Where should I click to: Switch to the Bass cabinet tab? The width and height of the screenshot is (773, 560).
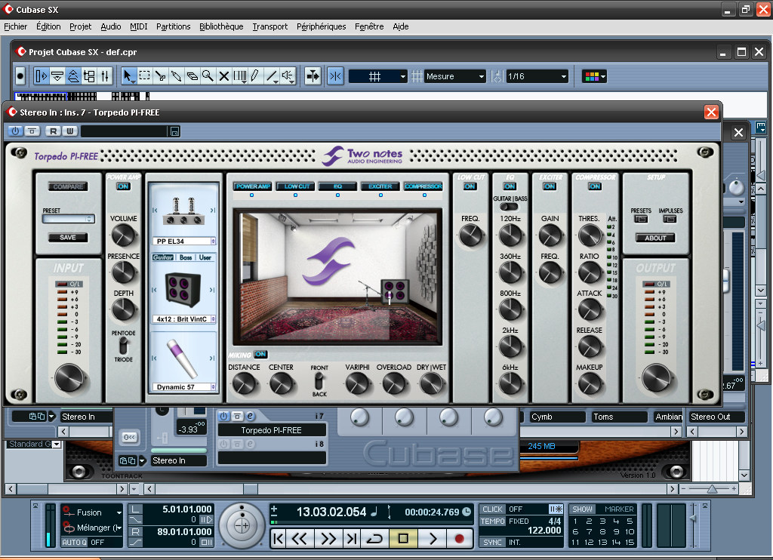(186, 257)
